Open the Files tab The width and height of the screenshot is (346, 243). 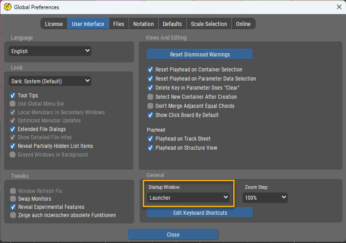click(119, 24)
